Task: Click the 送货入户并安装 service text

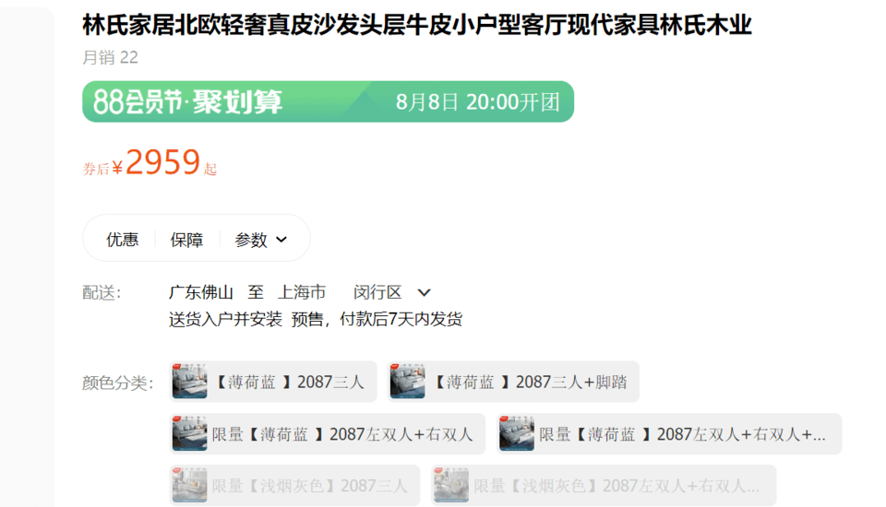Action: (225, 319)
